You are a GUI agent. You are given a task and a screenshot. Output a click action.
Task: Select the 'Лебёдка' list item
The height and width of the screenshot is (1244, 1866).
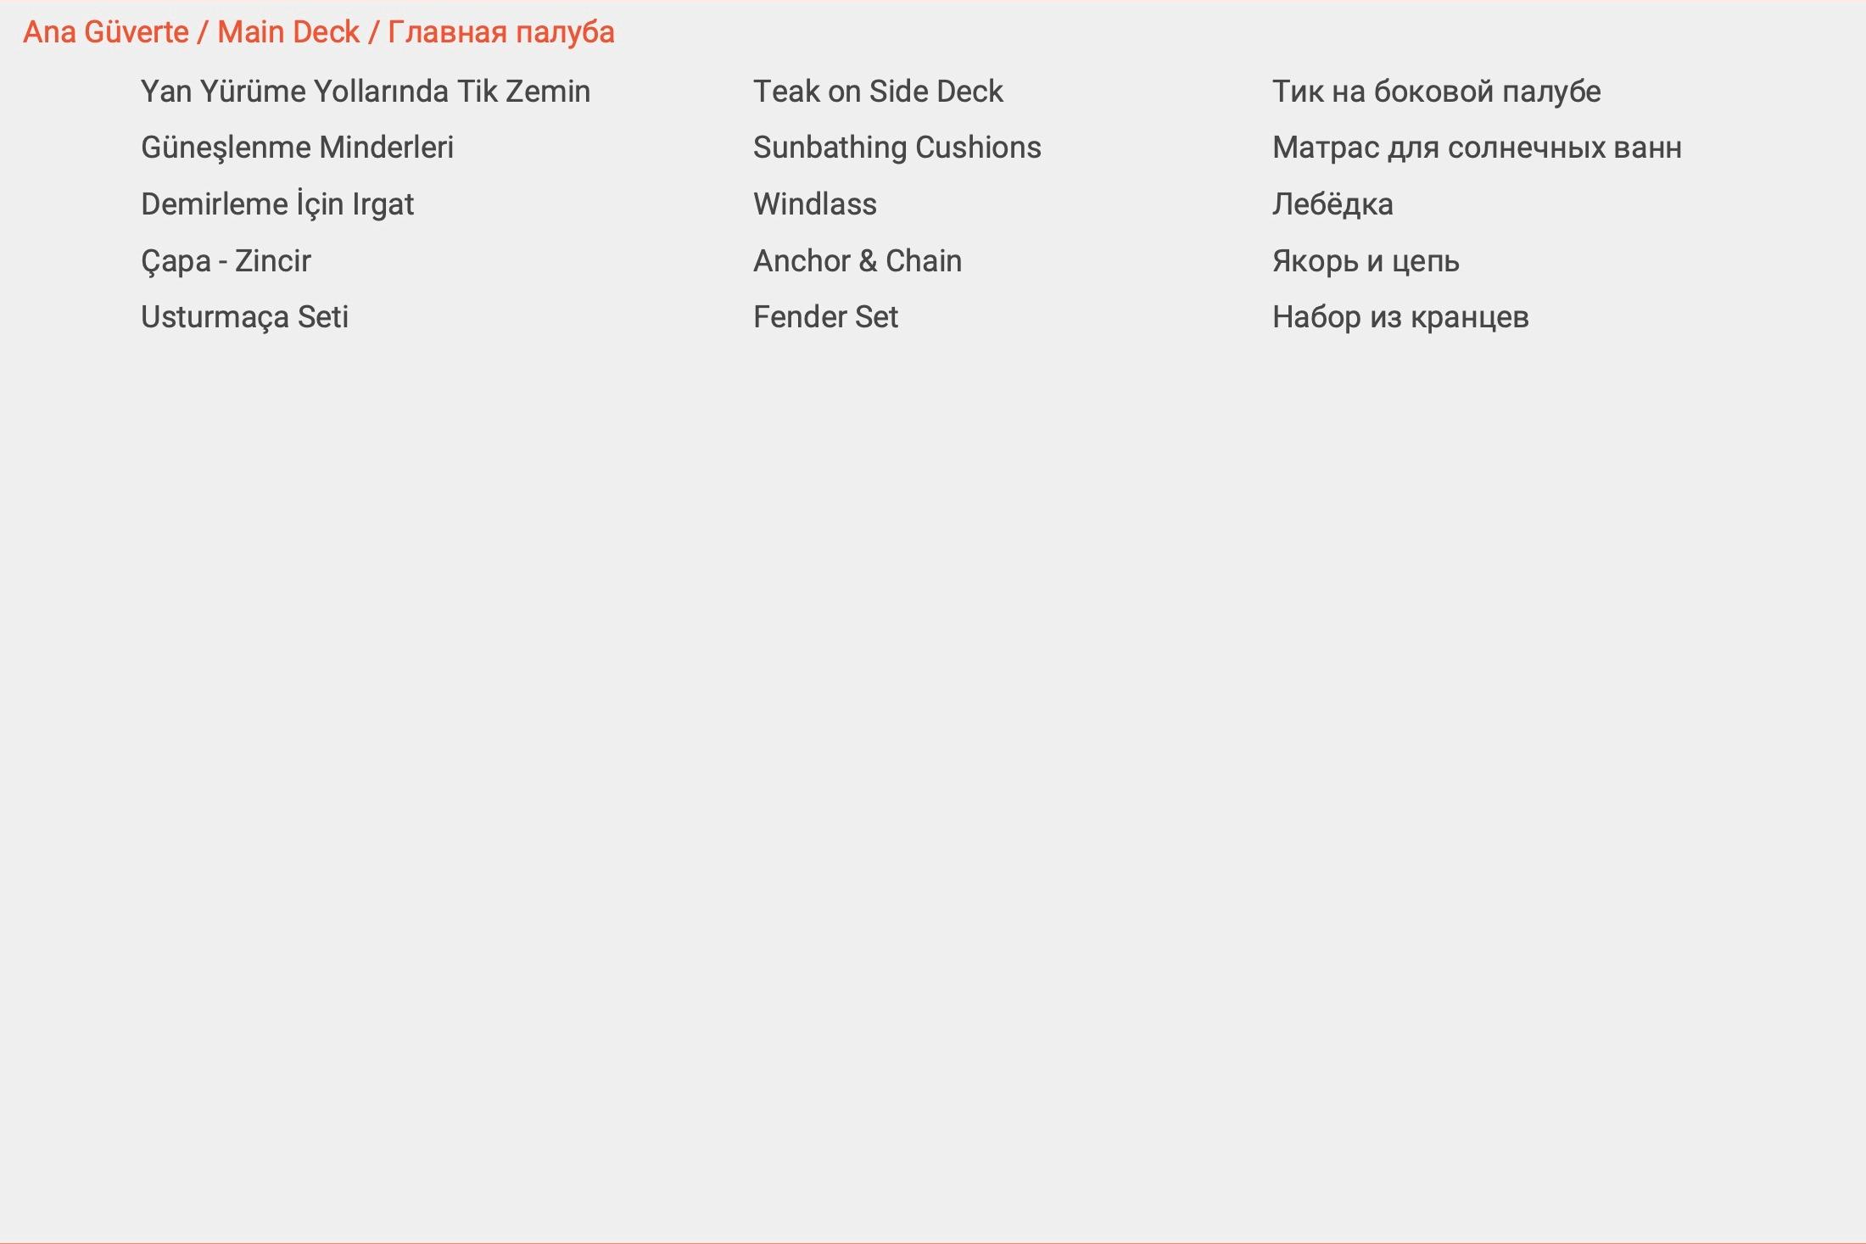[1332, 204]
